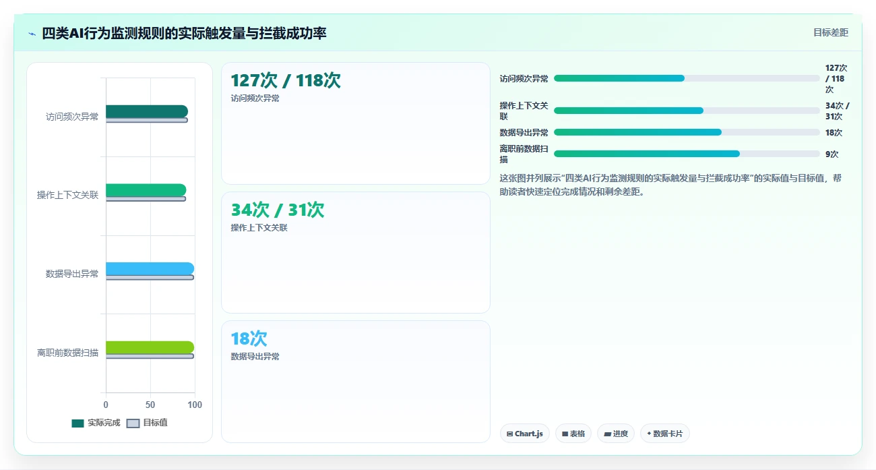
Task: Open the 127次 / 118次 data card
Action: coord(356,123)
